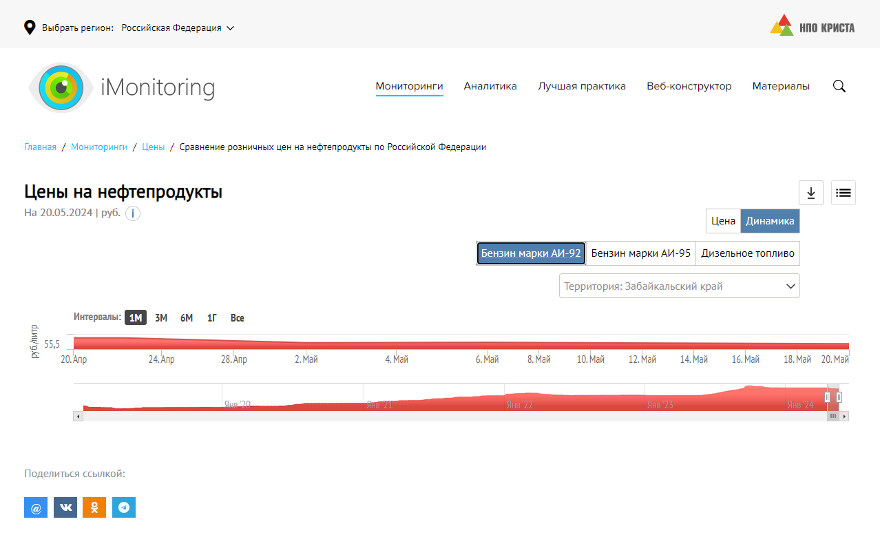Follow the Главная breadcrumb link

click(40, 147)
